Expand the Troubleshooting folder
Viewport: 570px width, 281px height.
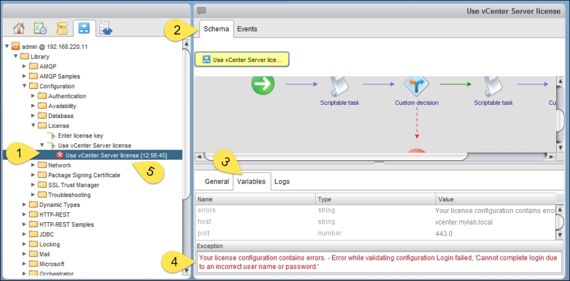click(x=34, y=194)
